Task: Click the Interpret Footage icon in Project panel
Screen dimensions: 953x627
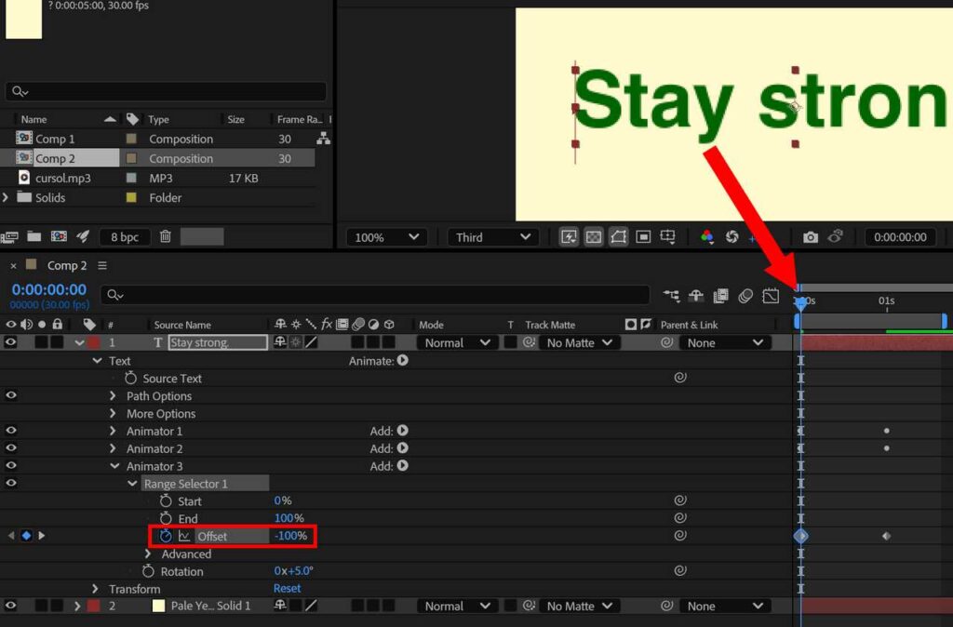Action: 9,237
